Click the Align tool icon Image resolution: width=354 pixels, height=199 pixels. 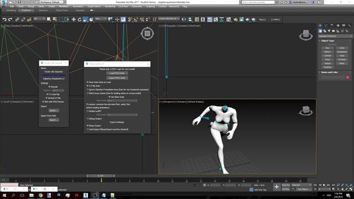[190, 20]
